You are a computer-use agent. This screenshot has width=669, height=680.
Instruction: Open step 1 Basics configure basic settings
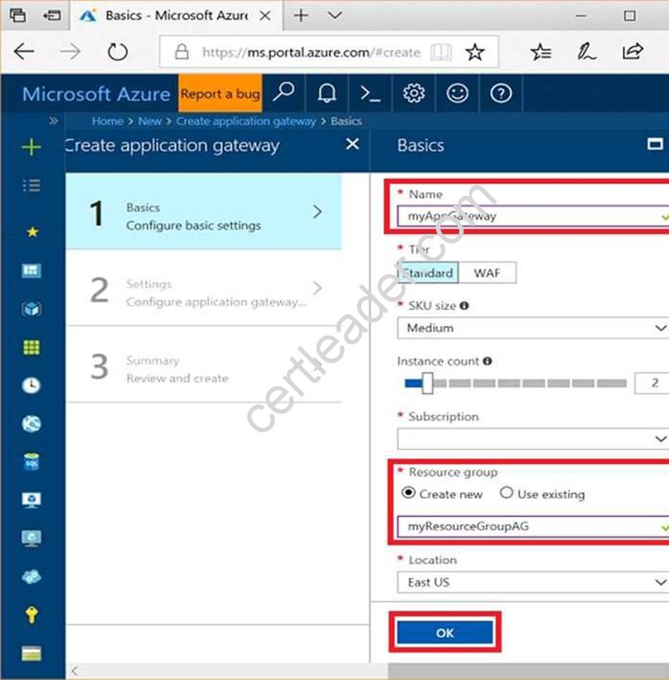(204, 211)
